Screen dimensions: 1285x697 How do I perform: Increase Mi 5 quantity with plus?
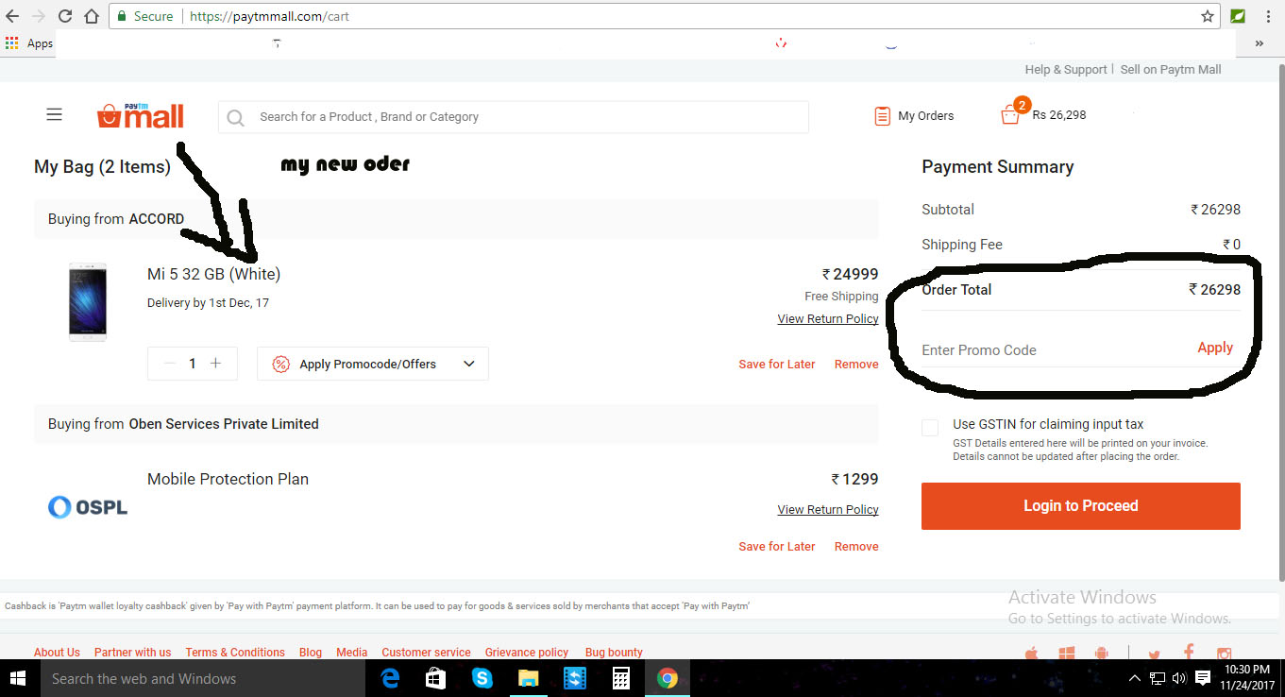point(215,364)
